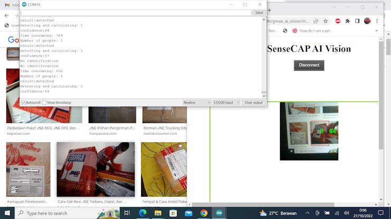
Task: Click the yellow background parcel thumbnail
Action: pos(164,170)
